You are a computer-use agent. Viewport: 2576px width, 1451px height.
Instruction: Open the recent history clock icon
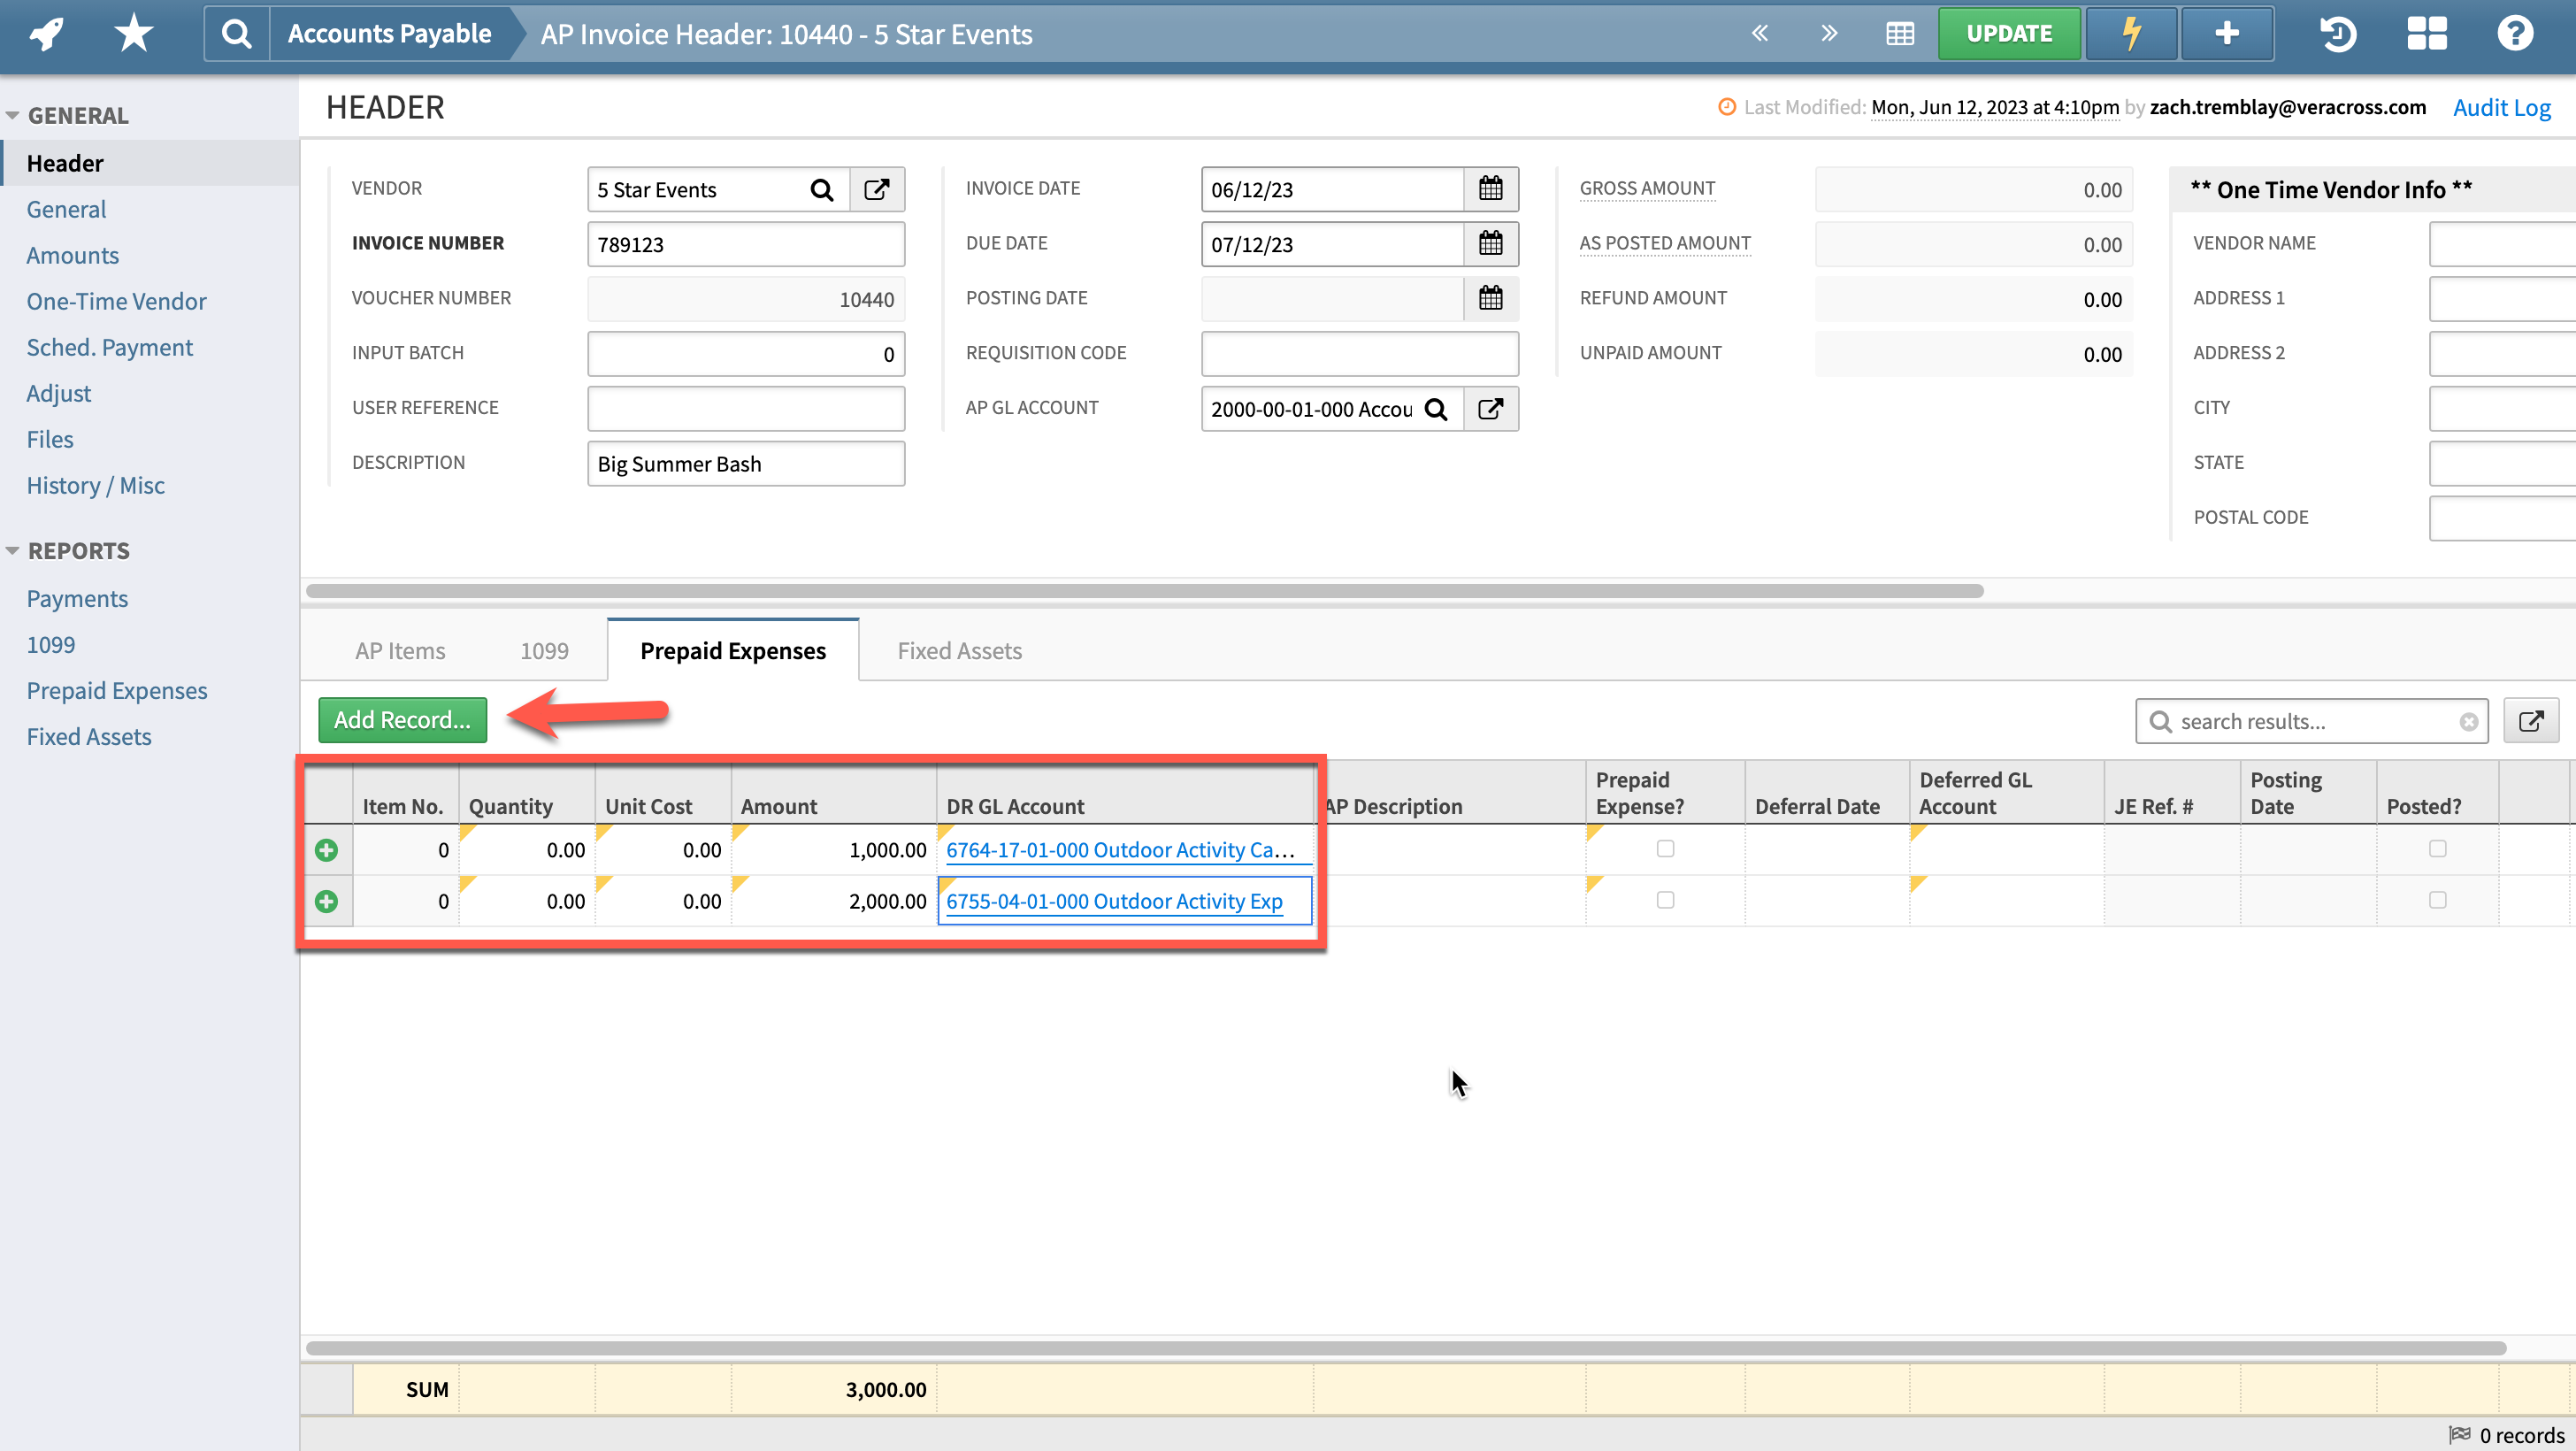[2337, 34]
